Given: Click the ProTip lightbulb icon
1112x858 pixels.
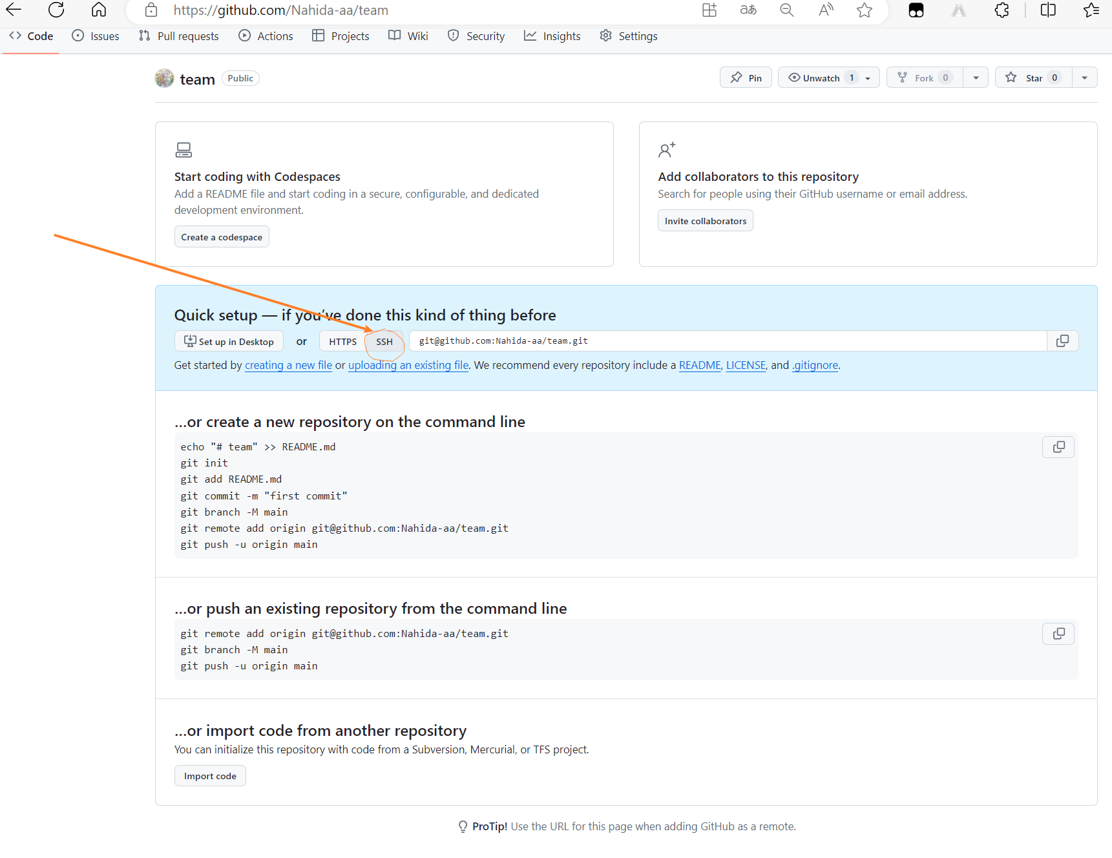Looking at the screenshot, I should pos(463,826).
